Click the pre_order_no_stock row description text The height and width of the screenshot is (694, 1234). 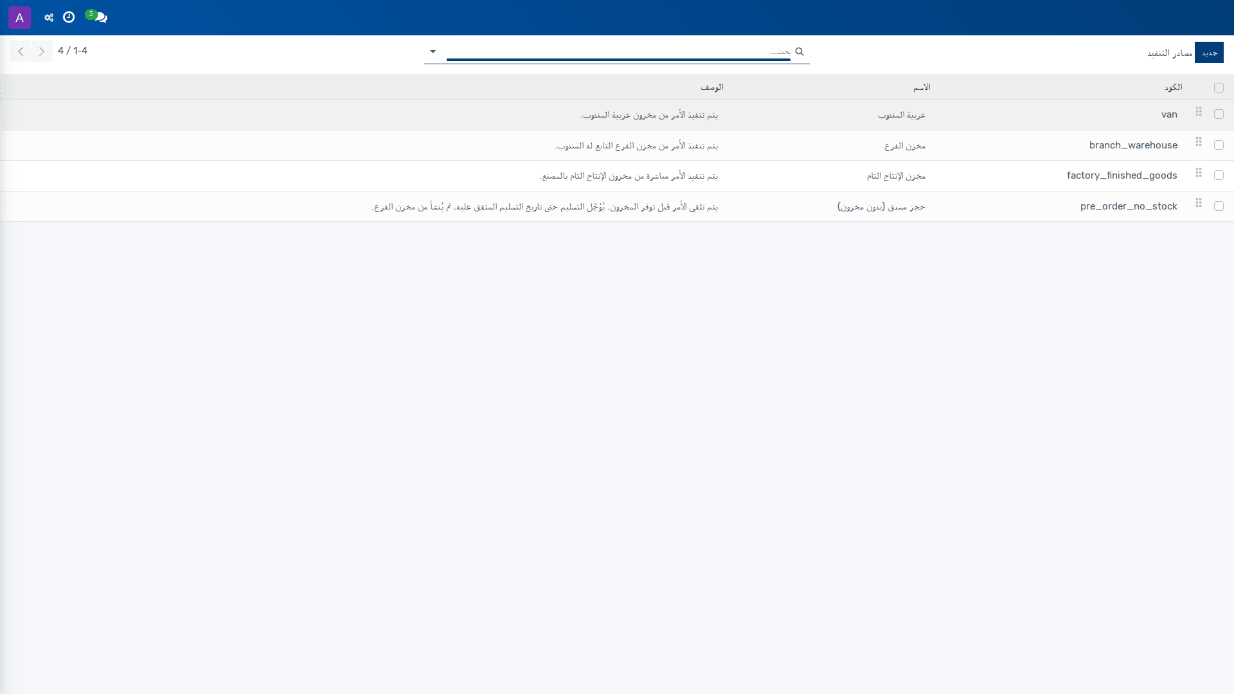(545, 207)
